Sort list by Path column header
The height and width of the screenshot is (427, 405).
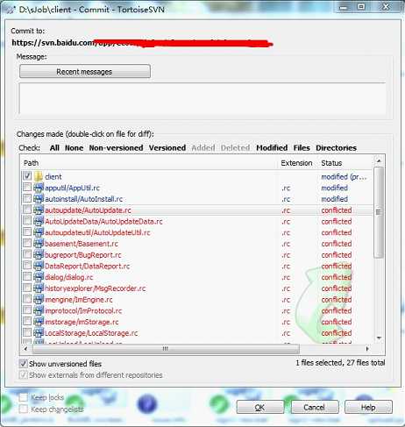coord(149,163)
